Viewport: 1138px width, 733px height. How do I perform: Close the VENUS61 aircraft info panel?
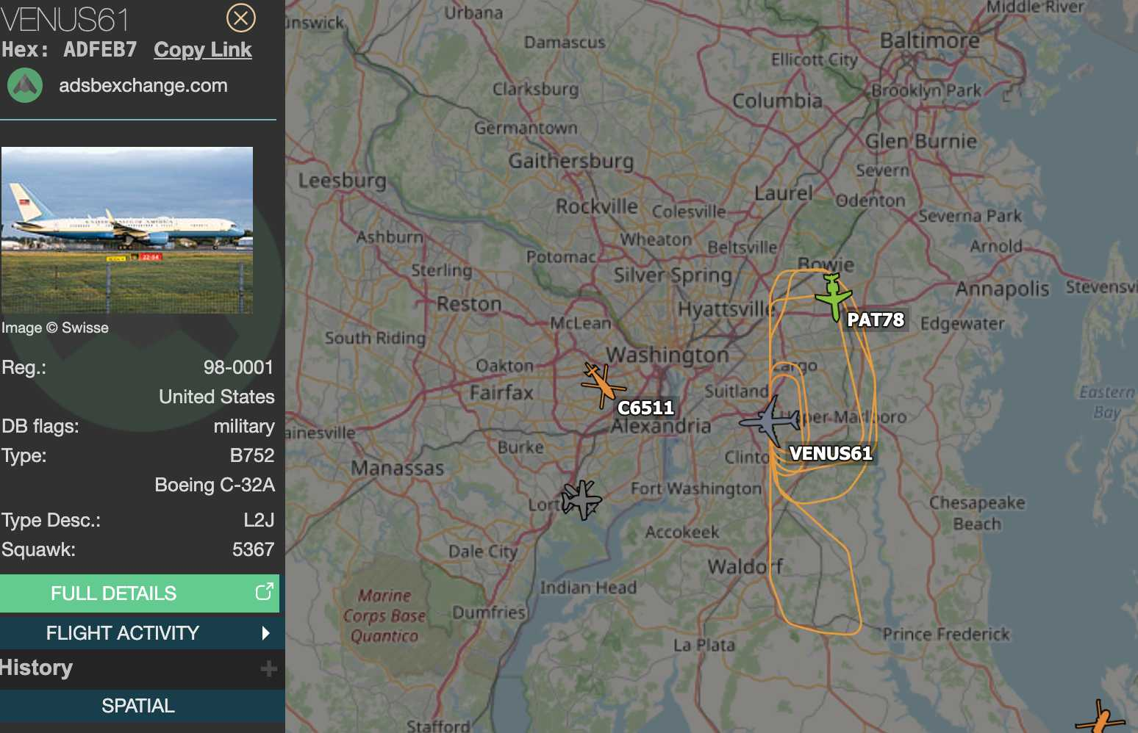point(240,18)
